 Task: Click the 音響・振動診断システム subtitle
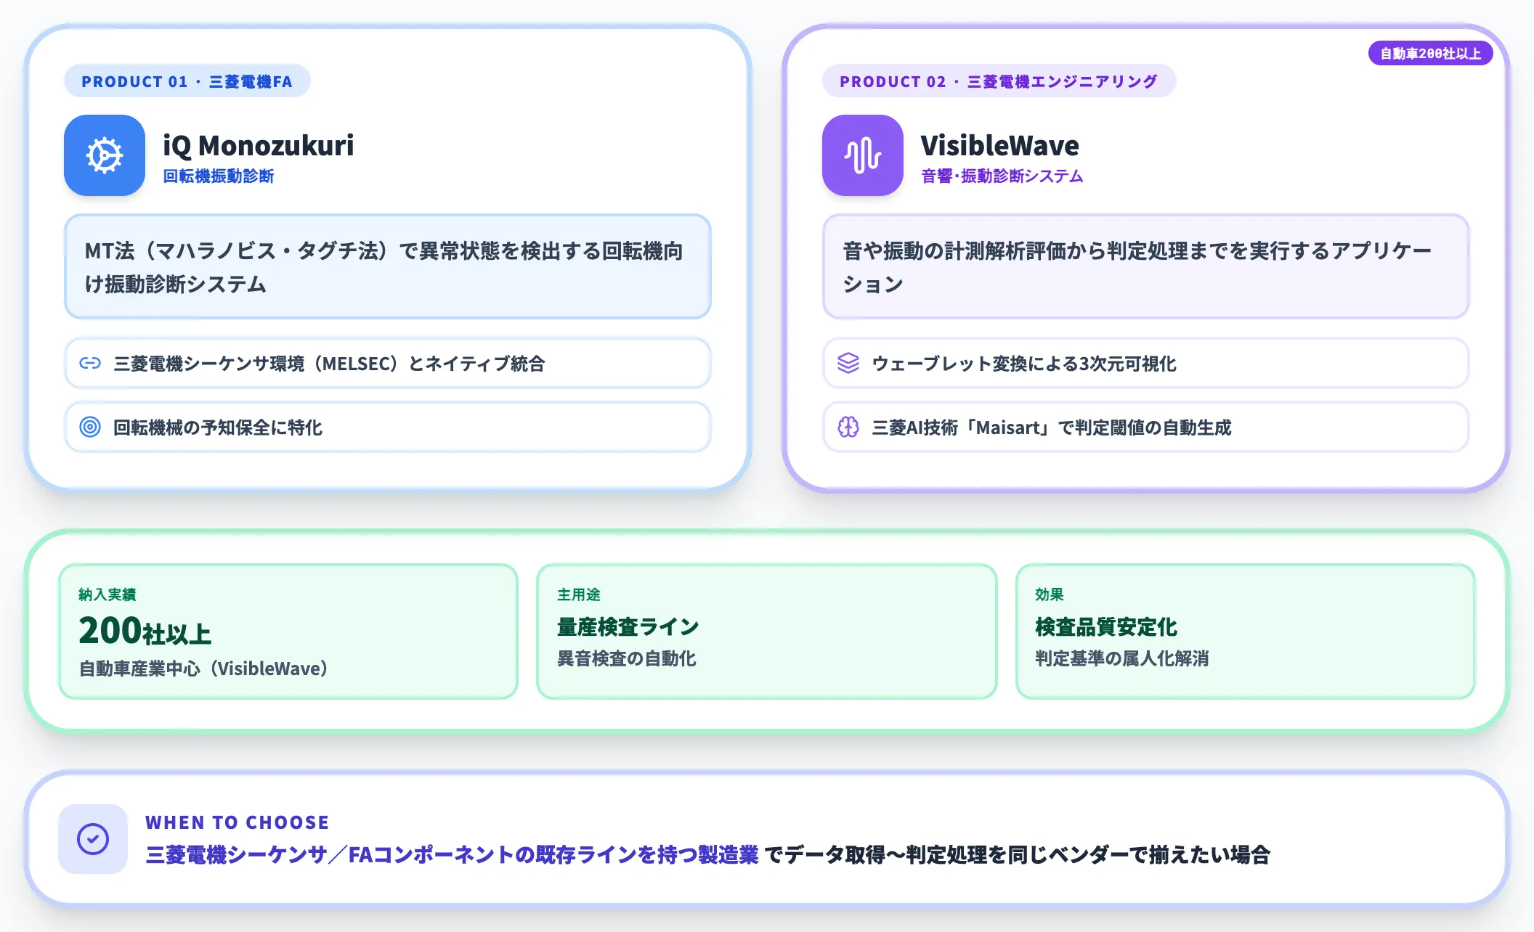(1002, 176)
